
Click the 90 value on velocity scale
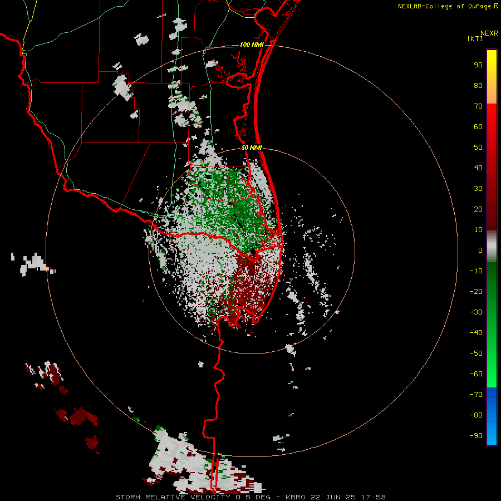pos(478,65)
